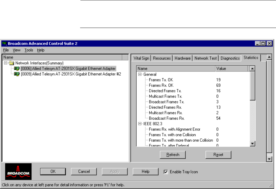Click the Cancel button

tap(84, 171)
